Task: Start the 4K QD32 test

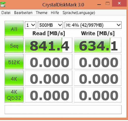Action: click(x=14, y=95)
